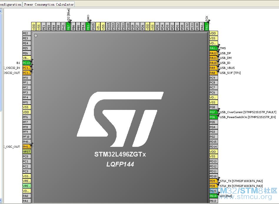The image size is (279, 204).
Task: Click the STLK_TX label text
Action: click(241, 181)
